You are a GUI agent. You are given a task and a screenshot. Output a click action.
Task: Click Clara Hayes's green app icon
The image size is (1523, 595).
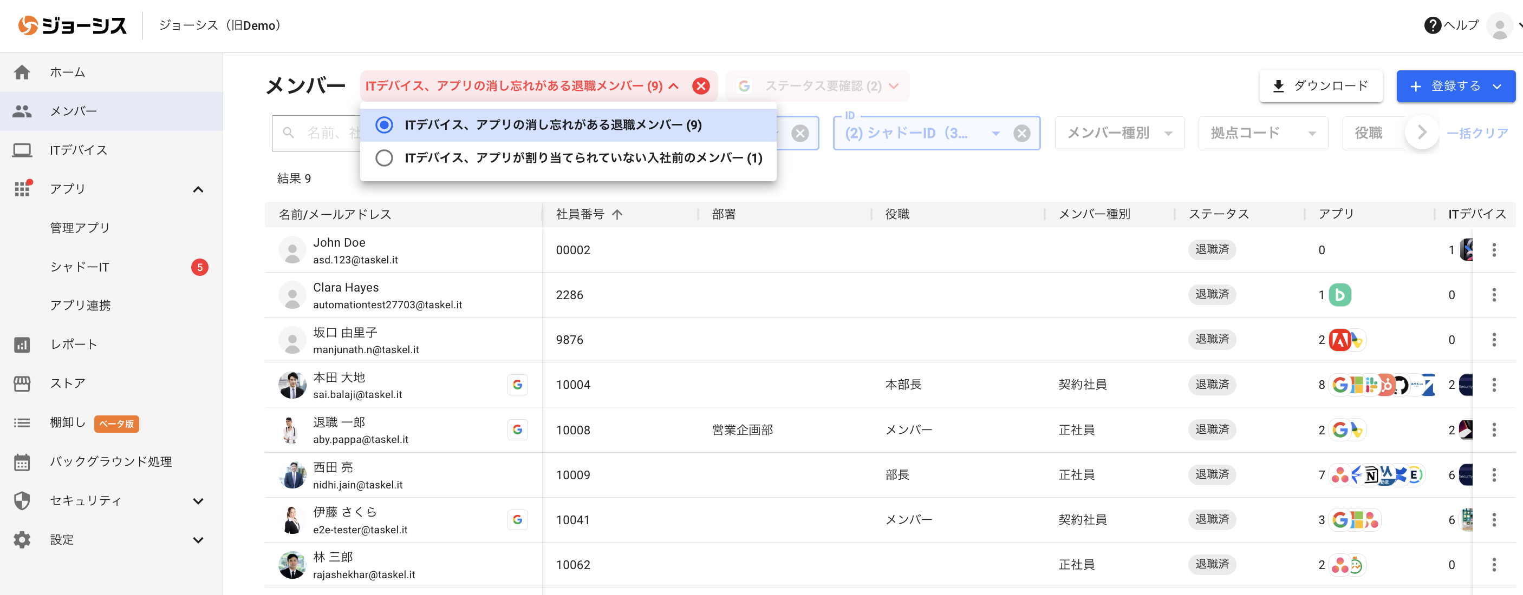1340,295
